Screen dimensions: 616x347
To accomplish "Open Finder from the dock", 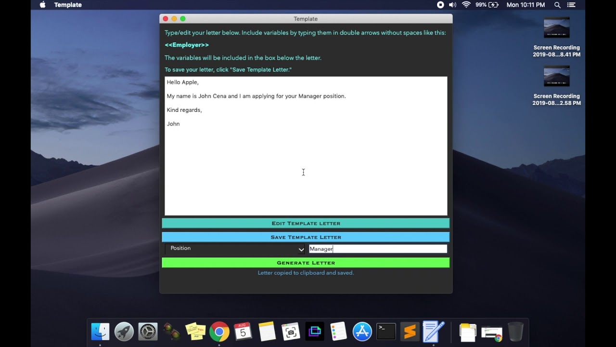I will click(100, 332).
